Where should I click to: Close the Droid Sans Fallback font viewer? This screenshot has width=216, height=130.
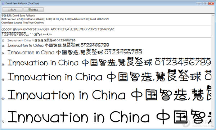click(x=211, y=4)
